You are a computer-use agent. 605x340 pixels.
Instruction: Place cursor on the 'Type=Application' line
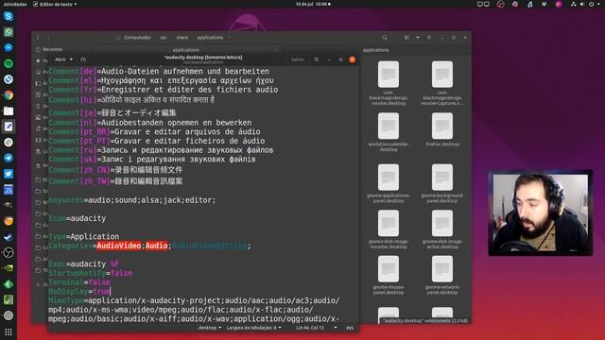click(84, 236)
